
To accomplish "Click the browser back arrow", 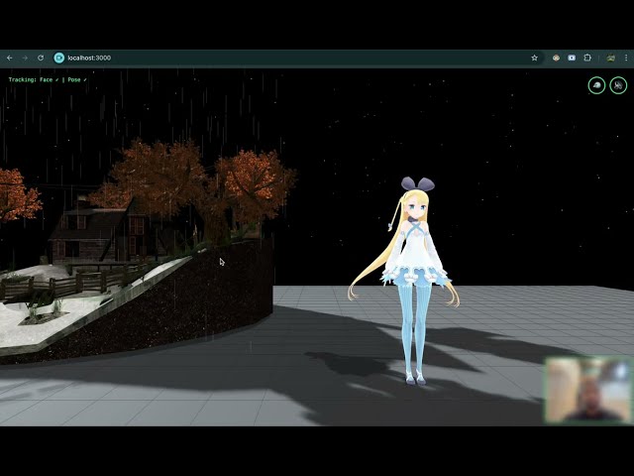I will [9, 58].
